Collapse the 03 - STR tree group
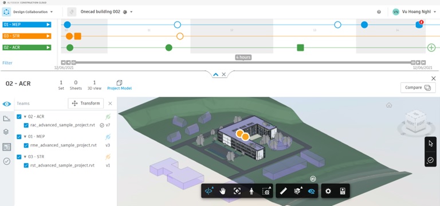The width and height of the screenshot is (440, 206). click(25, 157)
